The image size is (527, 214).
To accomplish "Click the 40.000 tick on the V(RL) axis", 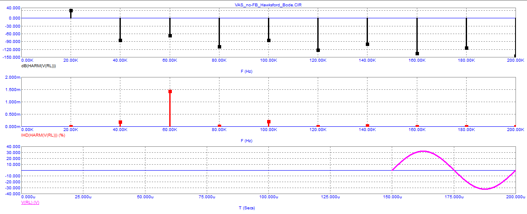I will pos(13,146).
